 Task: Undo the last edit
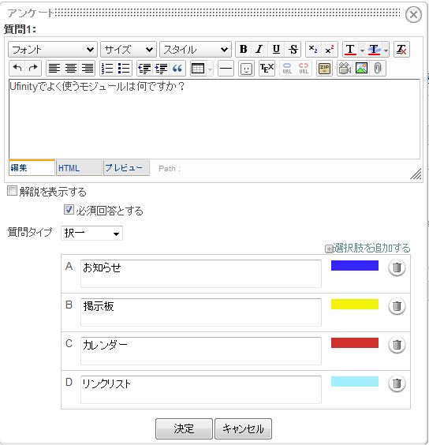(x=17, y=69)
